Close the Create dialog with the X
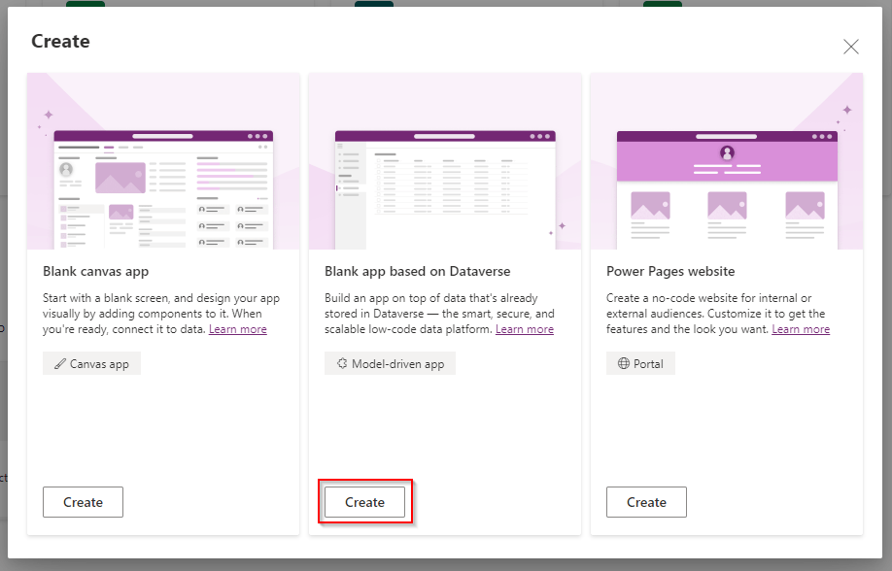 tap(850, 46)
